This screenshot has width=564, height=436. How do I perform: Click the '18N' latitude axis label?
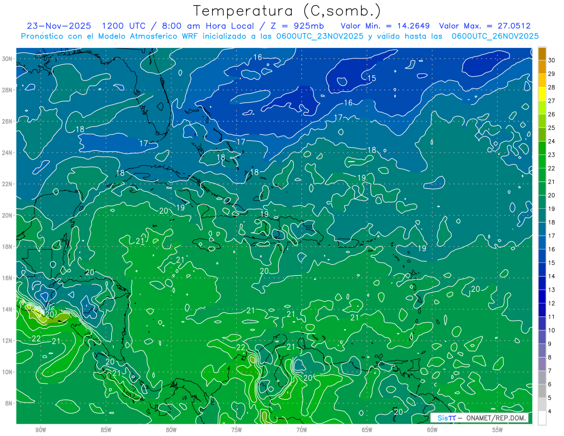(x=8, y=246)
